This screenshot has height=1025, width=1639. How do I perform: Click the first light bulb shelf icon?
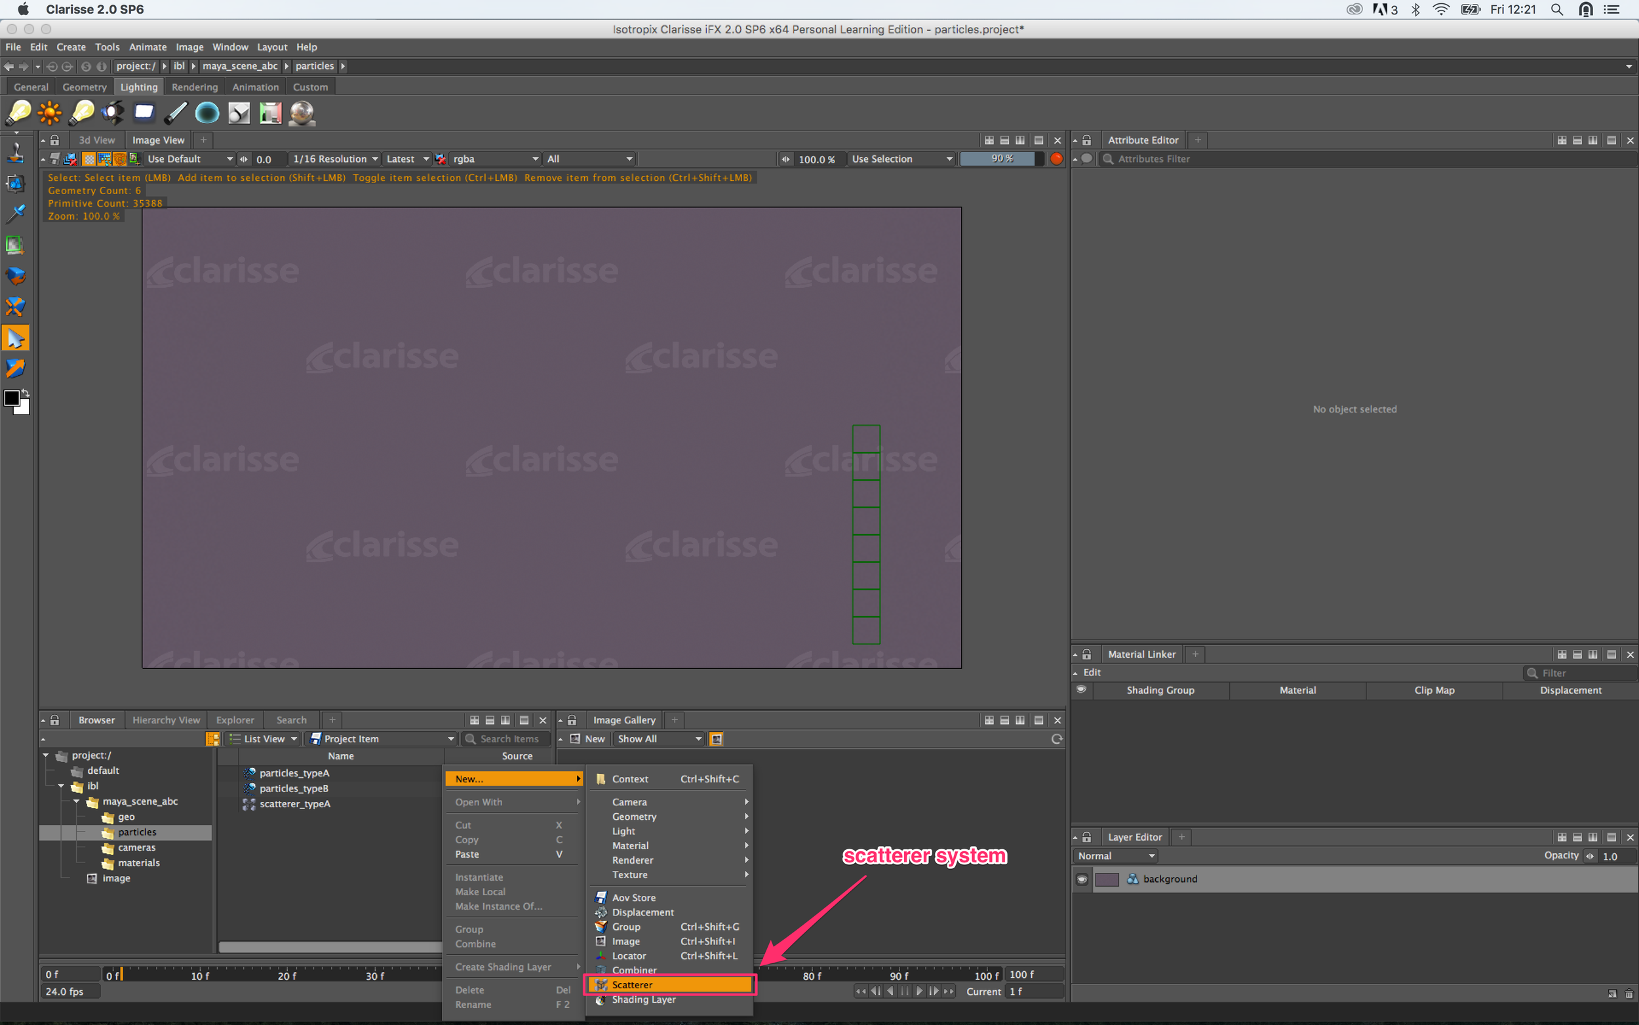tap(18, 113)
